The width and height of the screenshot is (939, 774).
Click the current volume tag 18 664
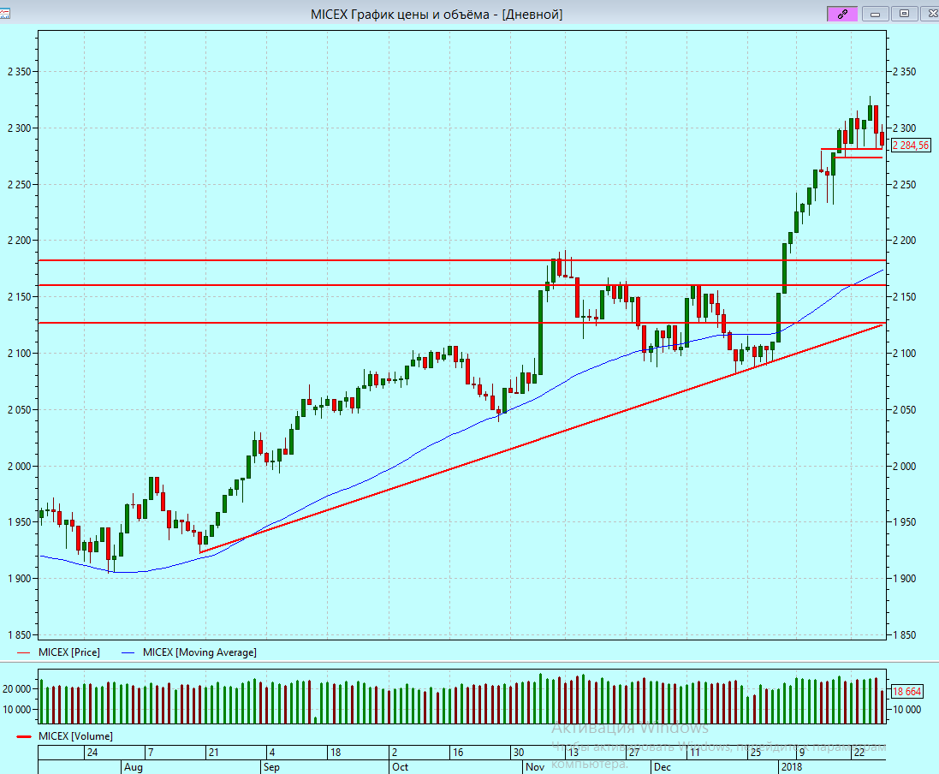(x=906, y=691)
